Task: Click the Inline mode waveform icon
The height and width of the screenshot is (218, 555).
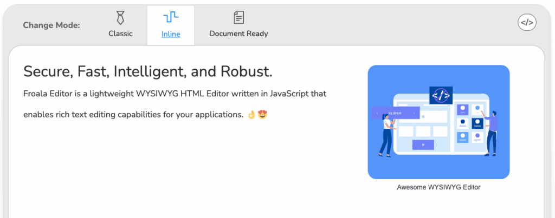Action: click(171, 17)
